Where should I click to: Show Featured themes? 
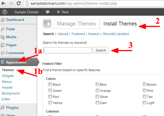point(78,34)
